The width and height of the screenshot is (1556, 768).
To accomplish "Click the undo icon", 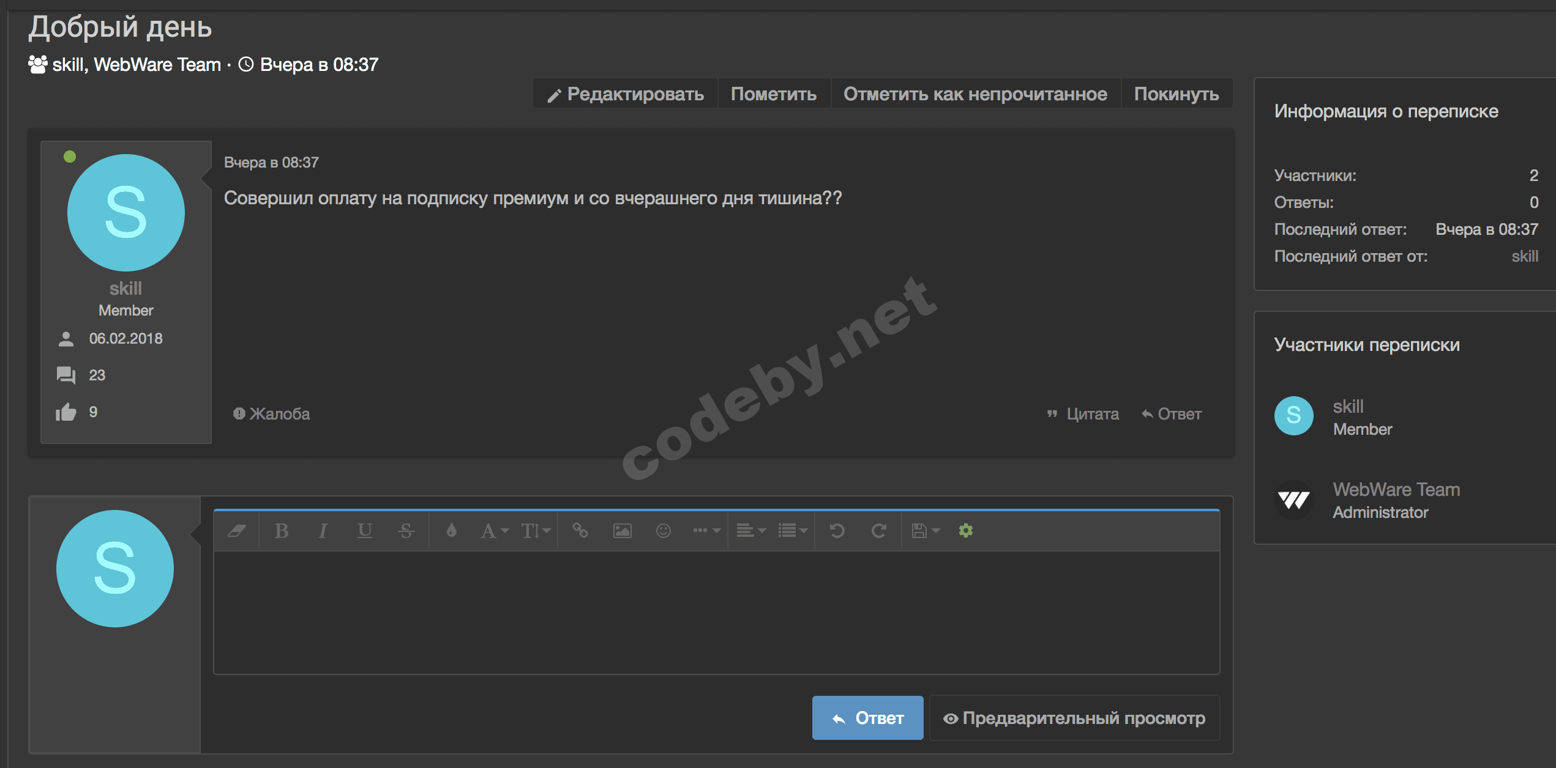I will [x=837, y=531].
